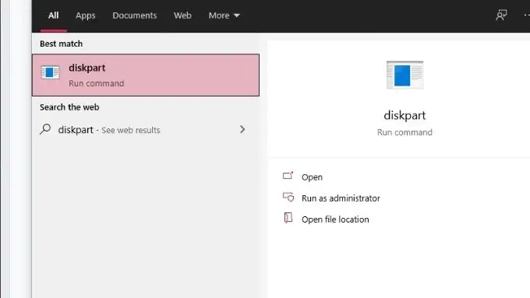Click the Open file location folder icon
The image size is (530, 298).
tap(288, 218)
